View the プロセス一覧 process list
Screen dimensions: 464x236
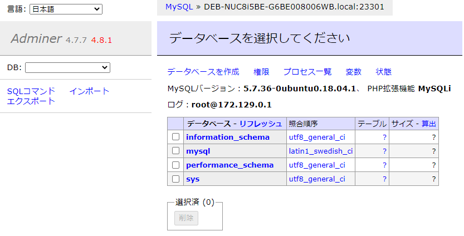pos(307,72)
